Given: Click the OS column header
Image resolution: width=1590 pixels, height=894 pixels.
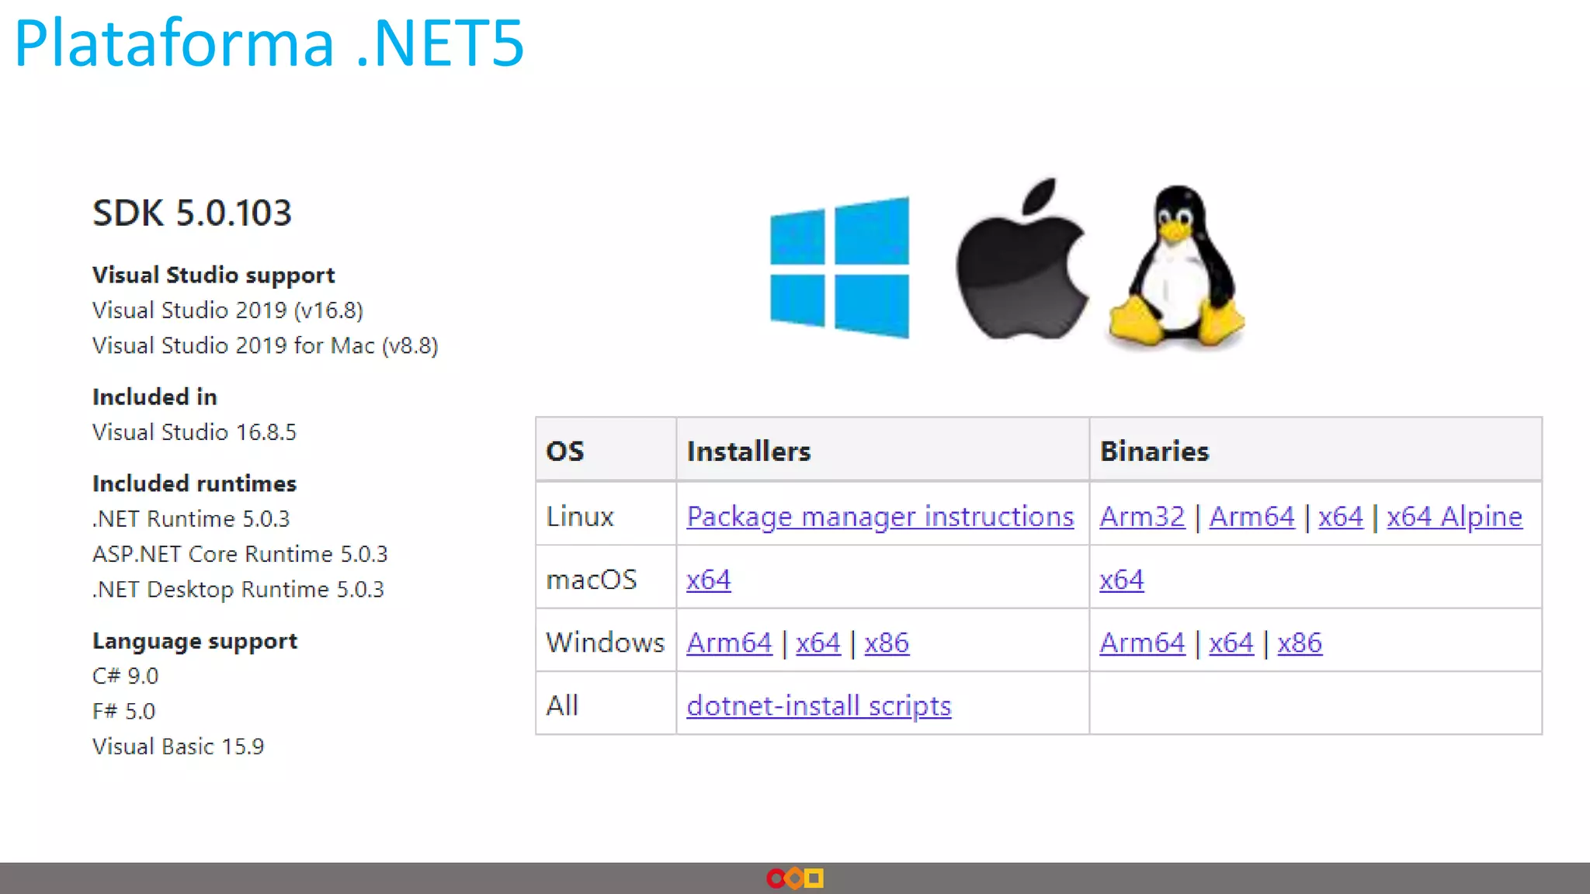Looking at the screenshot, I should [x=565, y=452].
